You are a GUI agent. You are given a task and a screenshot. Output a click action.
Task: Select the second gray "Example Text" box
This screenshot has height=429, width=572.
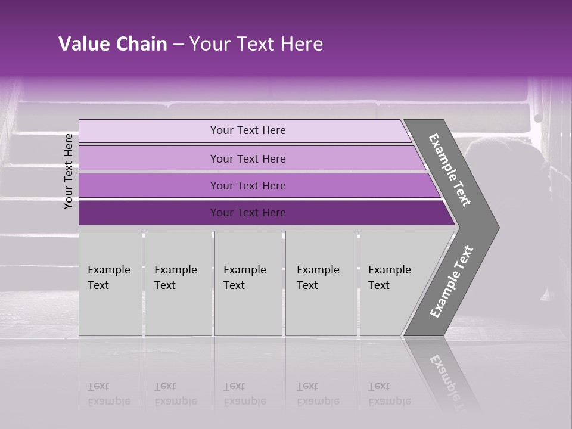click(x=178, y=282)
